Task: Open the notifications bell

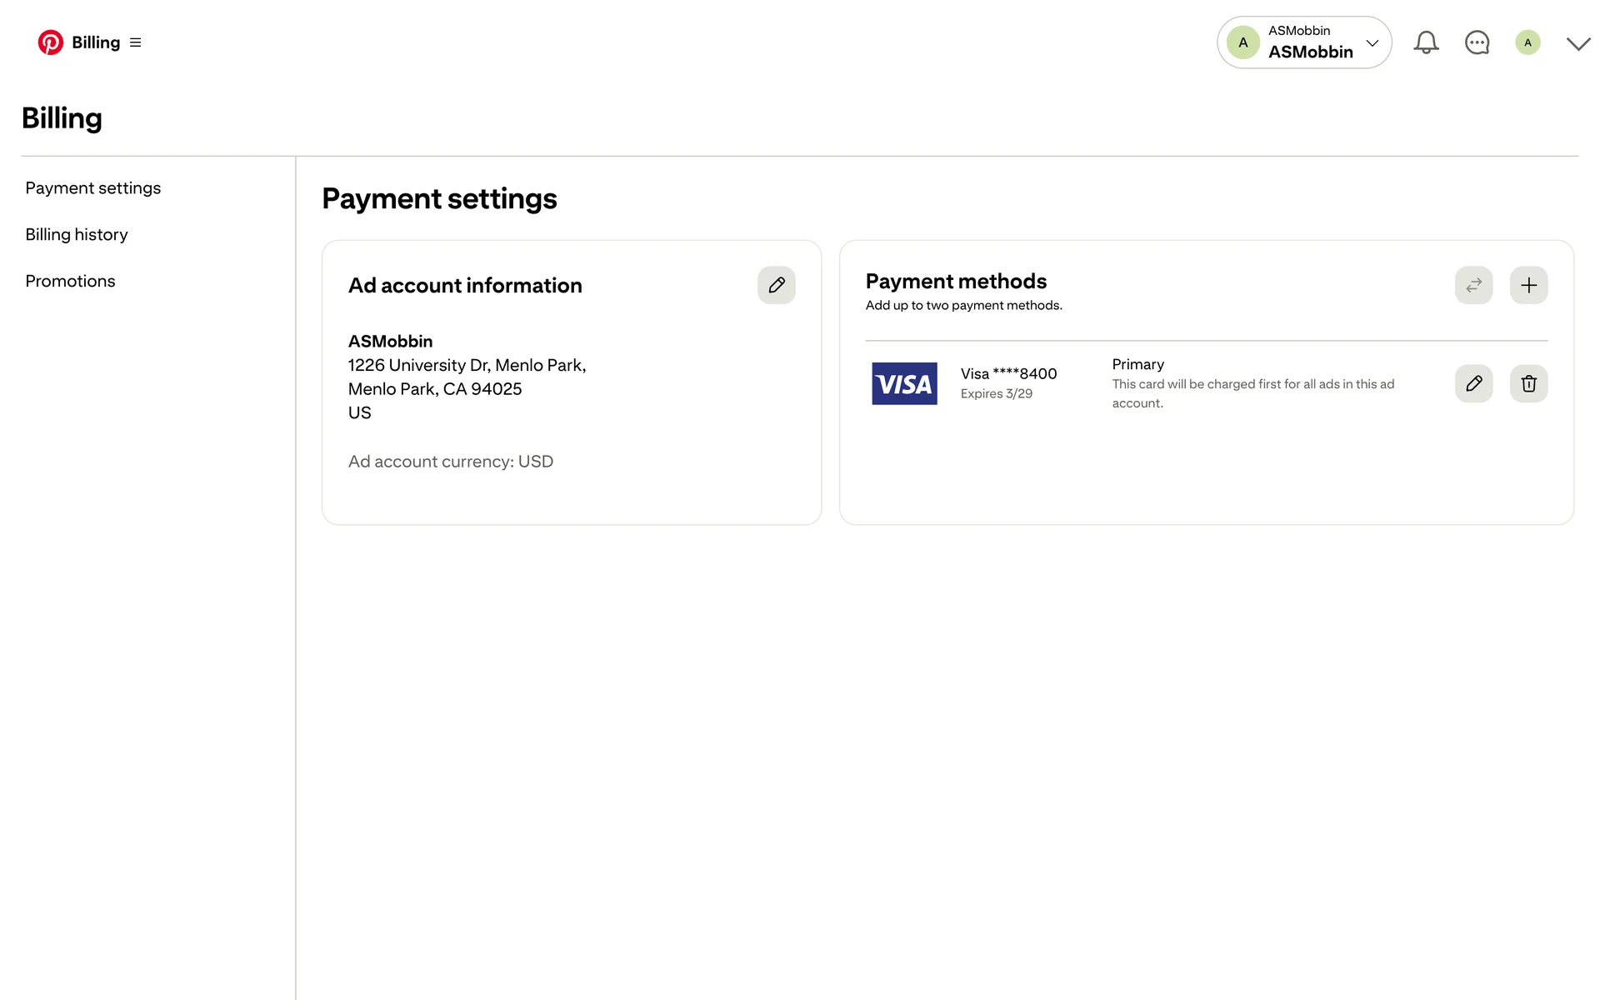Action: 1426,42
